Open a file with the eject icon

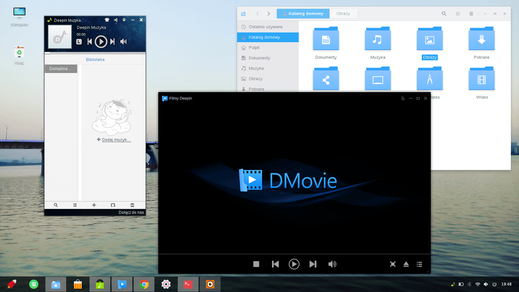coord(406,264)
